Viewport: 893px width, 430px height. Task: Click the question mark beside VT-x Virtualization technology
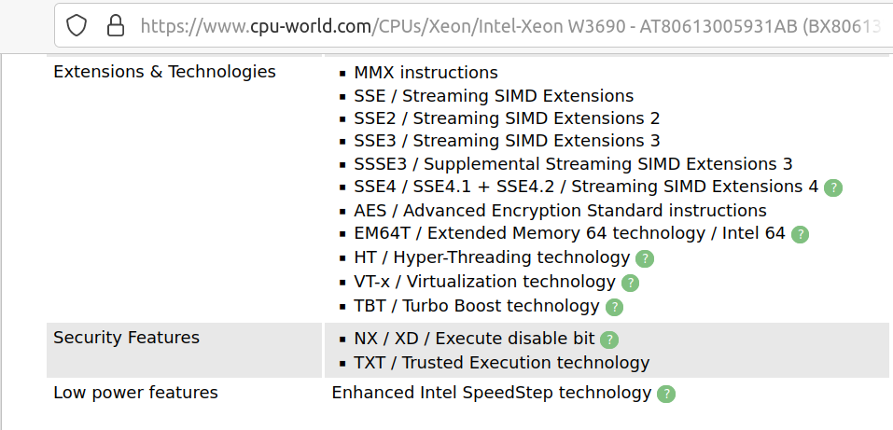630,283
